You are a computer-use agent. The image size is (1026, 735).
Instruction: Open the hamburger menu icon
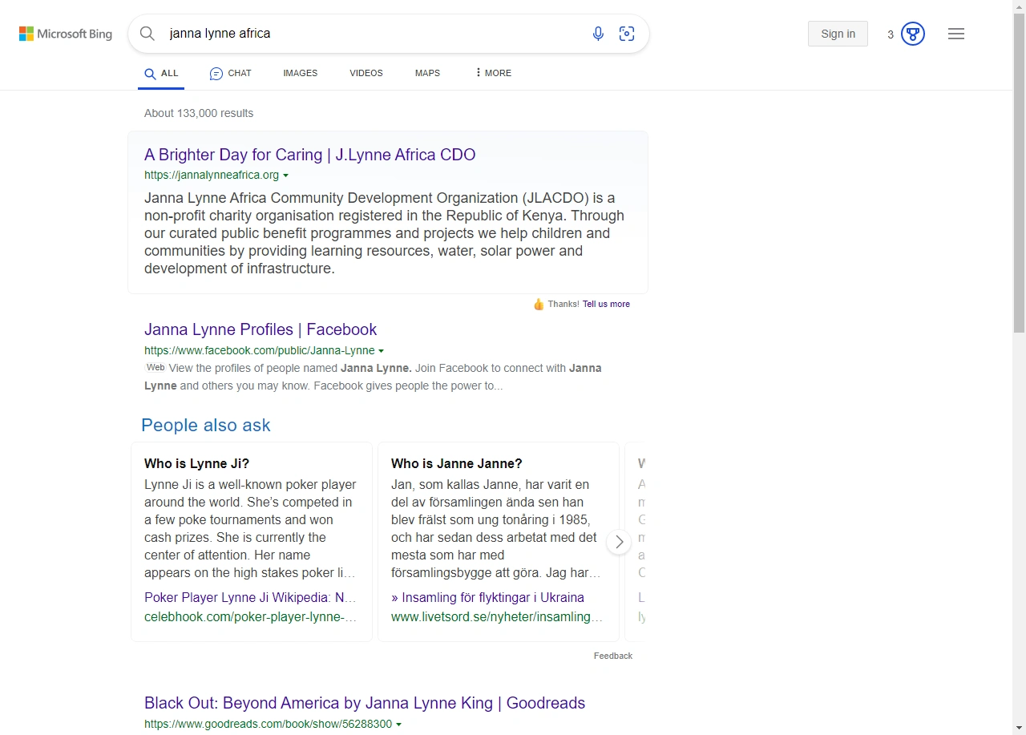[955, 34]
